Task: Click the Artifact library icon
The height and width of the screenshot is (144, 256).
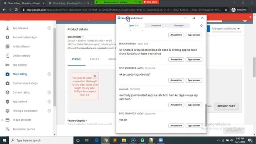Action: (x=7, y=46)
